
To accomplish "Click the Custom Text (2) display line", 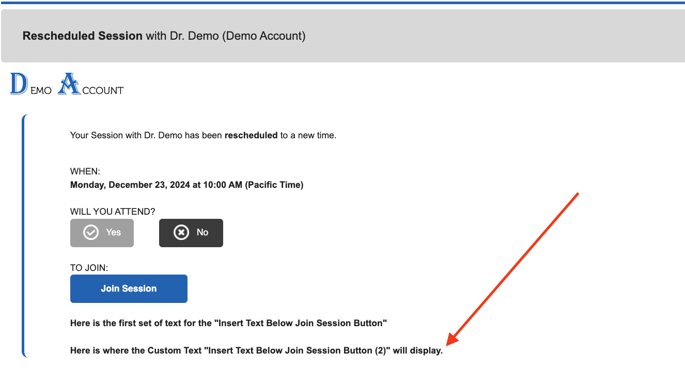I will tap(256, 351).
